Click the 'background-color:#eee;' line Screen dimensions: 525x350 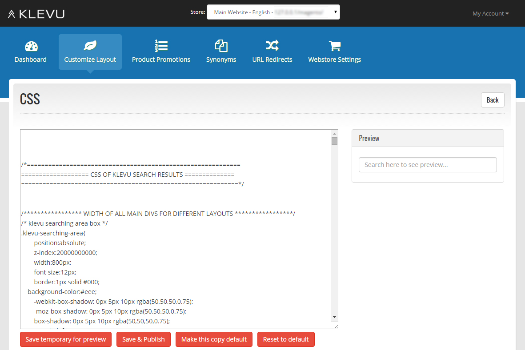(62, 292)
